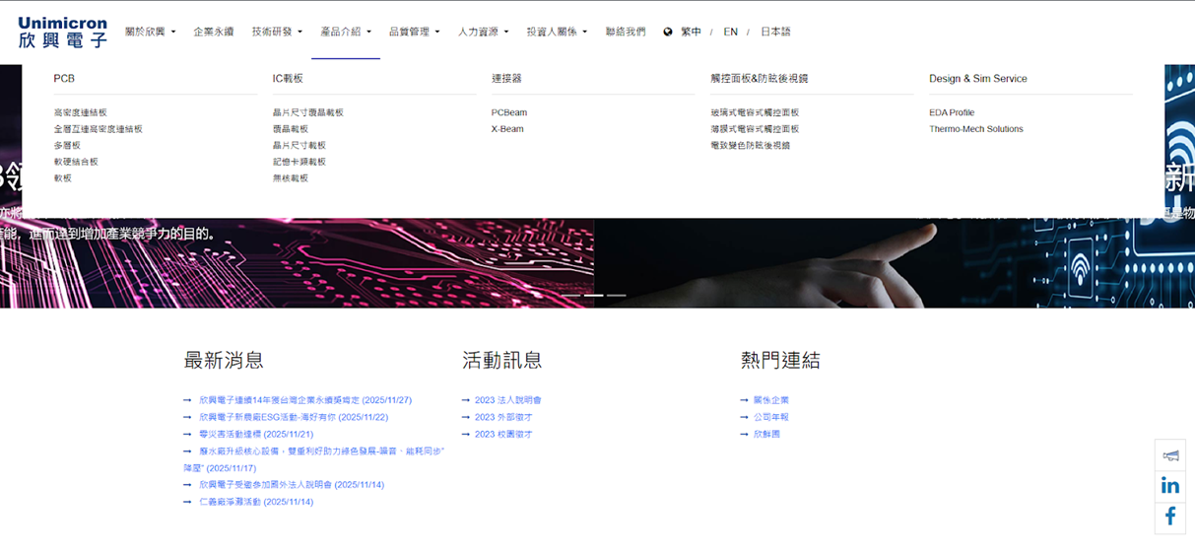Open the 聯絡我們 menu item
1195x556 pixels.
point(626,32)
